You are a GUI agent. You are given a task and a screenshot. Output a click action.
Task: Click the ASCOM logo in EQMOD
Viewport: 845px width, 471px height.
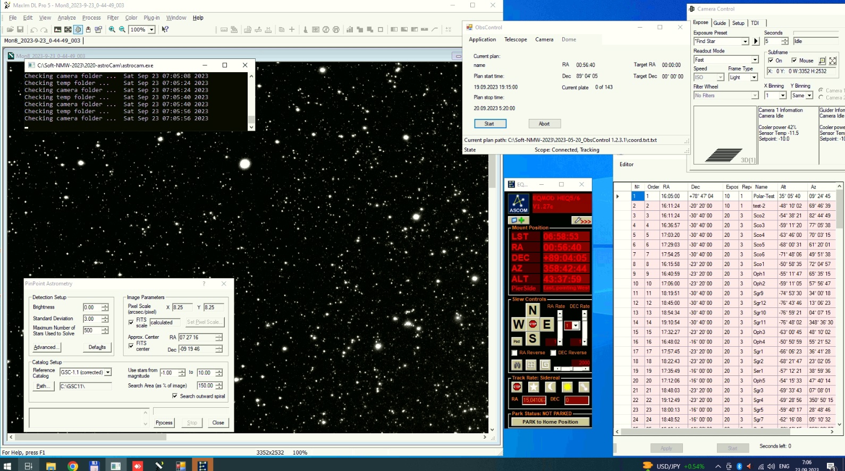tap(518, 203)
